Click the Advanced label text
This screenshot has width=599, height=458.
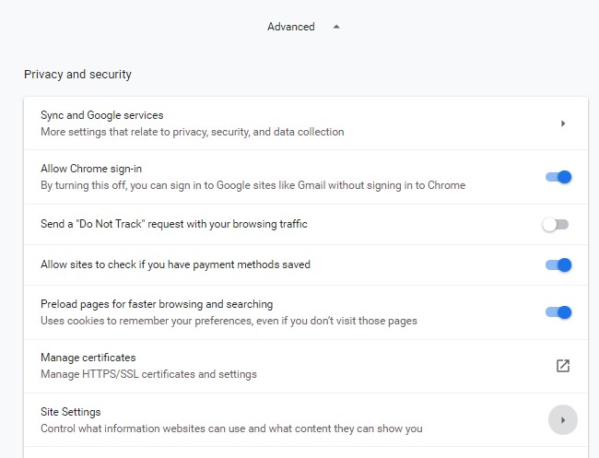(x=290, y=27)
